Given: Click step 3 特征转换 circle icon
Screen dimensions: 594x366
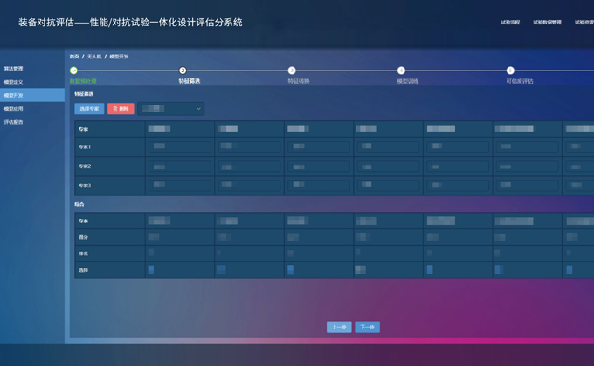Looking at the screenshot, I should coord(292,71).
